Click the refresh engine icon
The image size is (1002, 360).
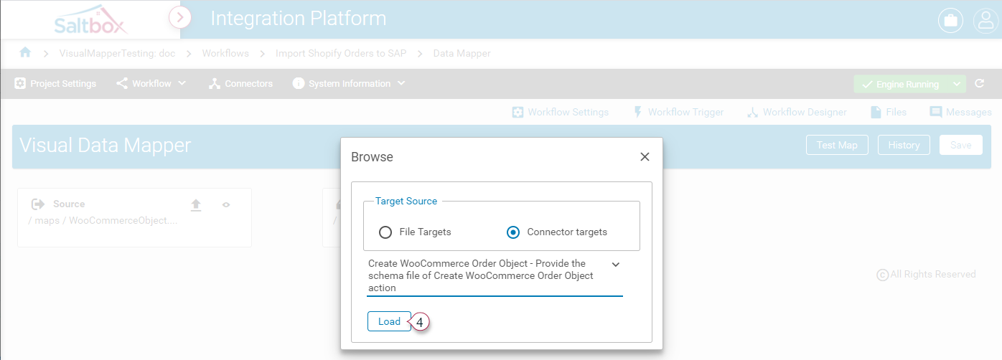980,84
